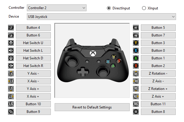The image size is (184, 122).
Task: Click the right stick up icon
Action: (136, 73)
